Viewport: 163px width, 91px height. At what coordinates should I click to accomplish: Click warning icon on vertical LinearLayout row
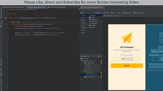[x=101, y=61]
